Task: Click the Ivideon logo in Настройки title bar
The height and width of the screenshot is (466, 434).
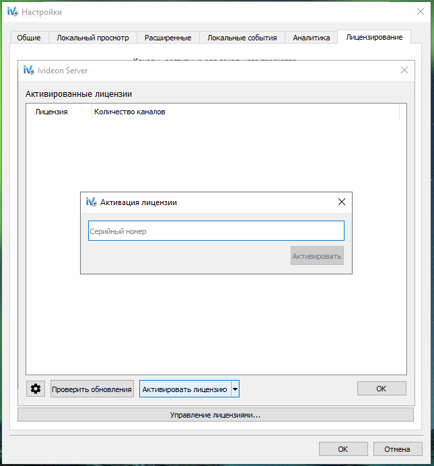Action: (x=13, y=12)
